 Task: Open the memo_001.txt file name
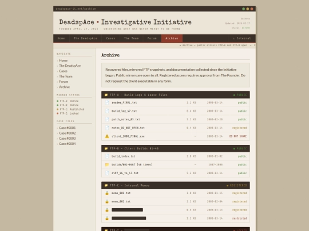coord(121,193)
